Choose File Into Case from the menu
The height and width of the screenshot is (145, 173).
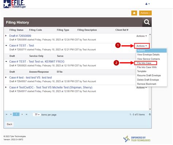click(144, 63)
